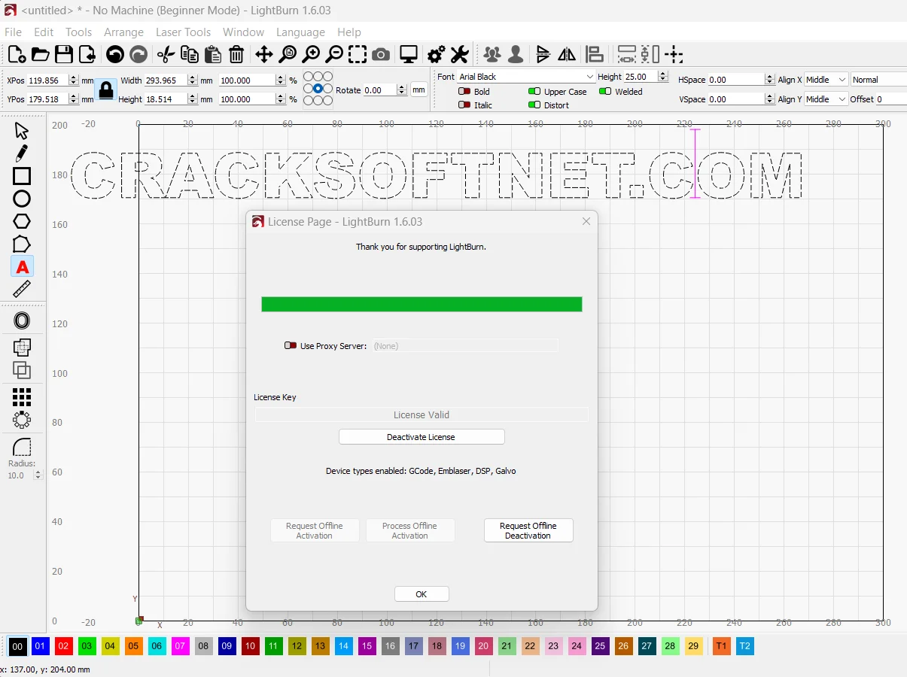Image resolution: width=907 pixels, height=677 pixels.
Task: Click the Undo arrow icon
Action: [x=114, y=54]
